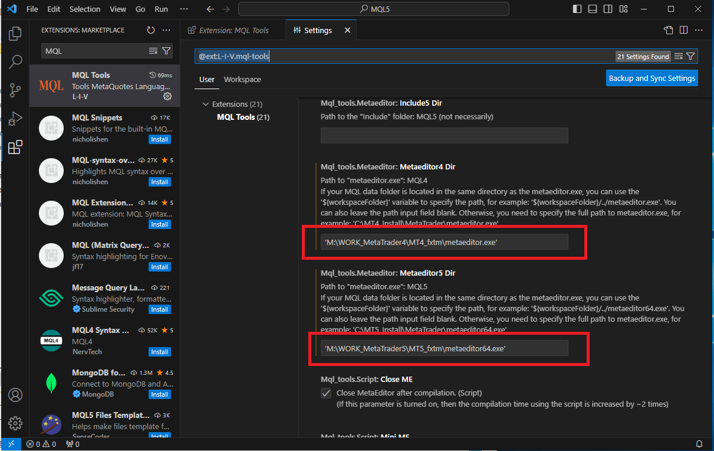Refresh the extensions marketplace list

tap(151, 30)
